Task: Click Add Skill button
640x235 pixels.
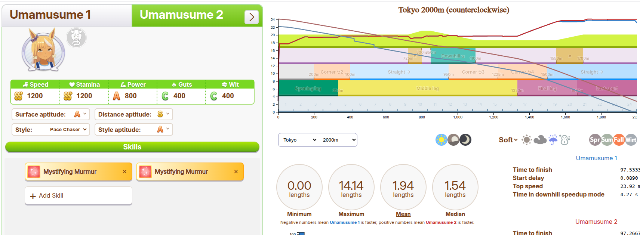Action: (x=79, y=196)
